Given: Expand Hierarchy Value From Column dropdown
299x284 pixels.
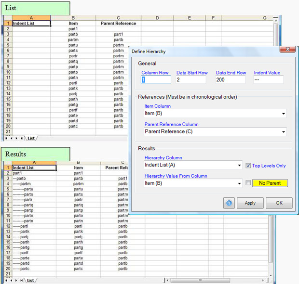Looking at the screenshot, I should 238,183.
